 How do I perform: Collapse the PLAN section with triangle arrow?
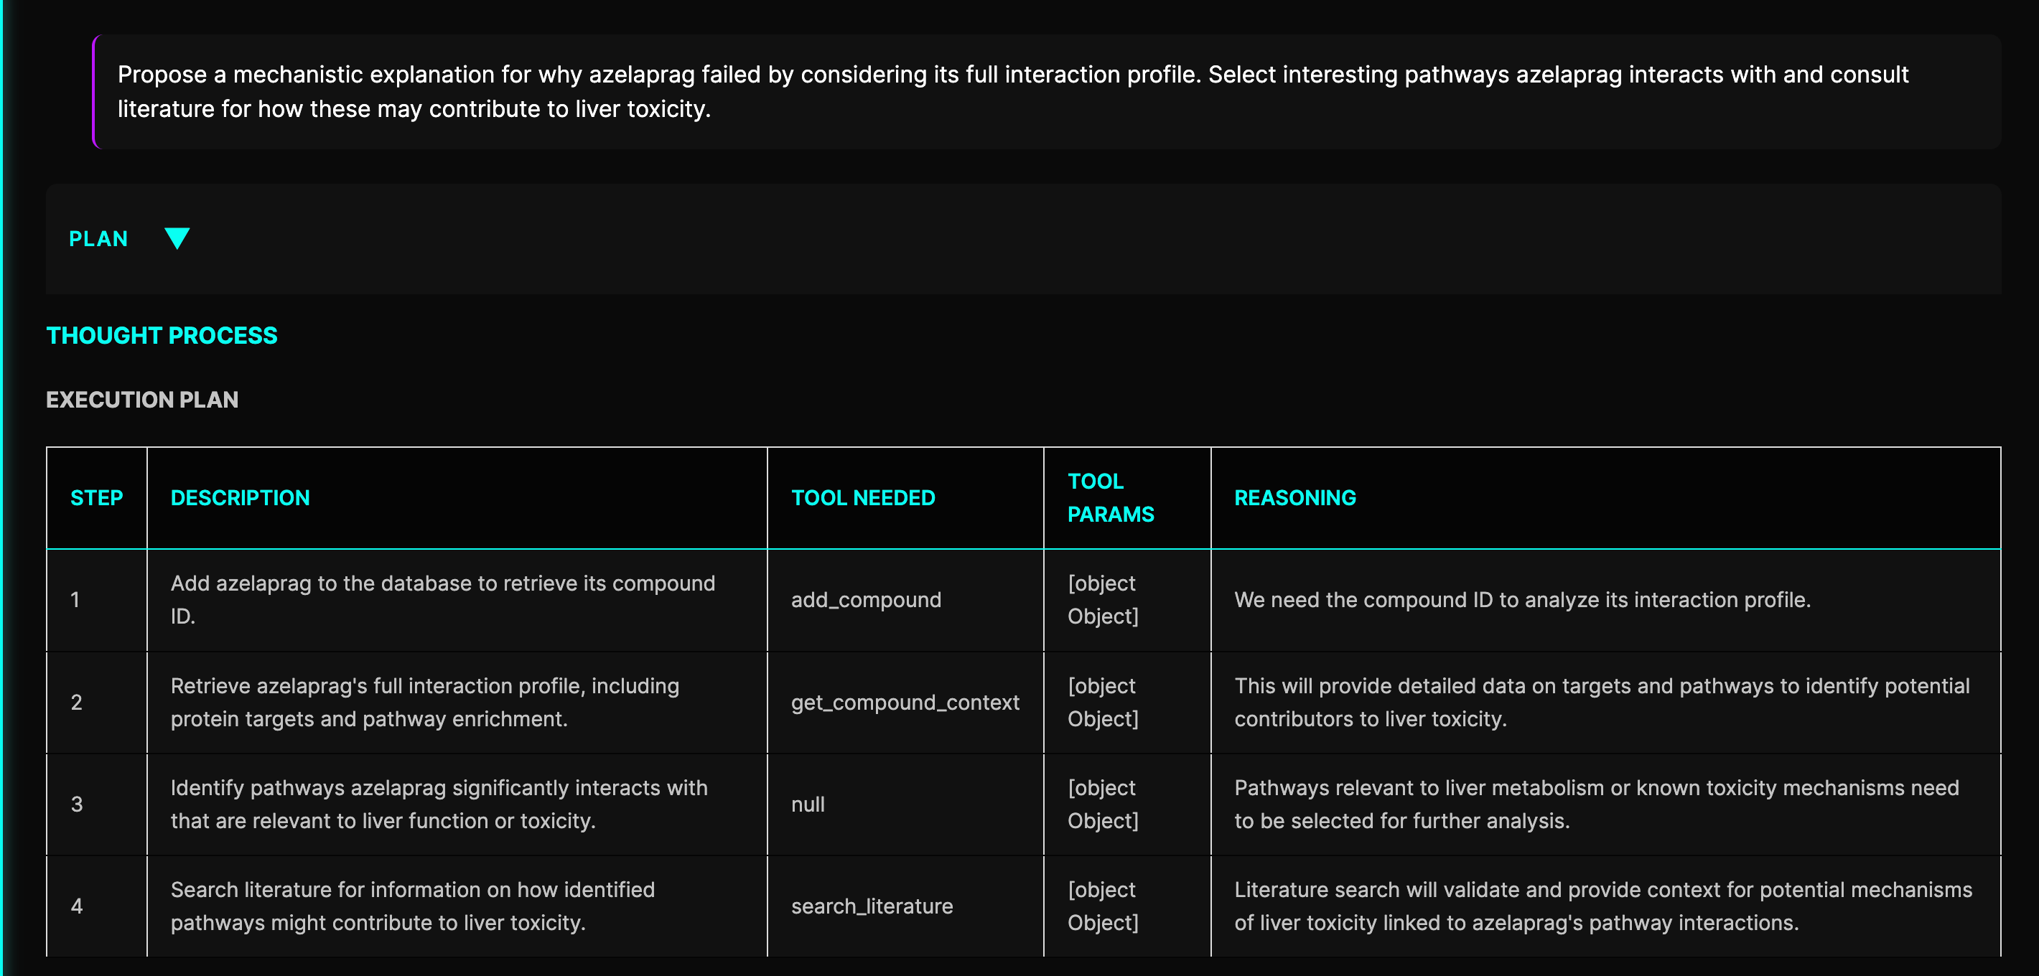click(177, 238)
